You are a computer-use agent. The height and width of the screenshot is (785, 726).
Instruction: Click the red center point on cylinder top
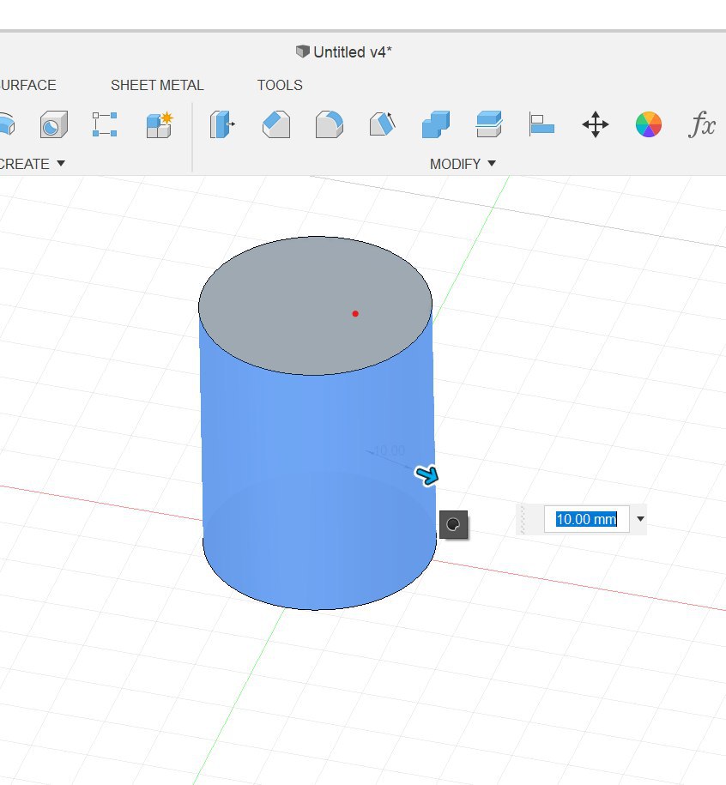coord(355,314)
